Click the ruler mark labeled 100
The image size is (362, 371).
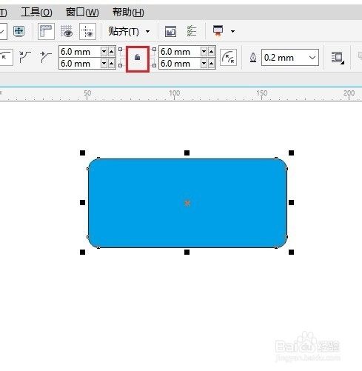[x=175, y=93]
